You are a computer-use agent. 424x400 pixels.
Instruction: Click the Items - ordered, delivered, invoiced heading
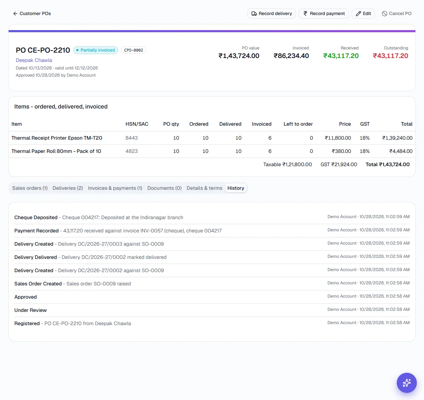click(61, 107)
